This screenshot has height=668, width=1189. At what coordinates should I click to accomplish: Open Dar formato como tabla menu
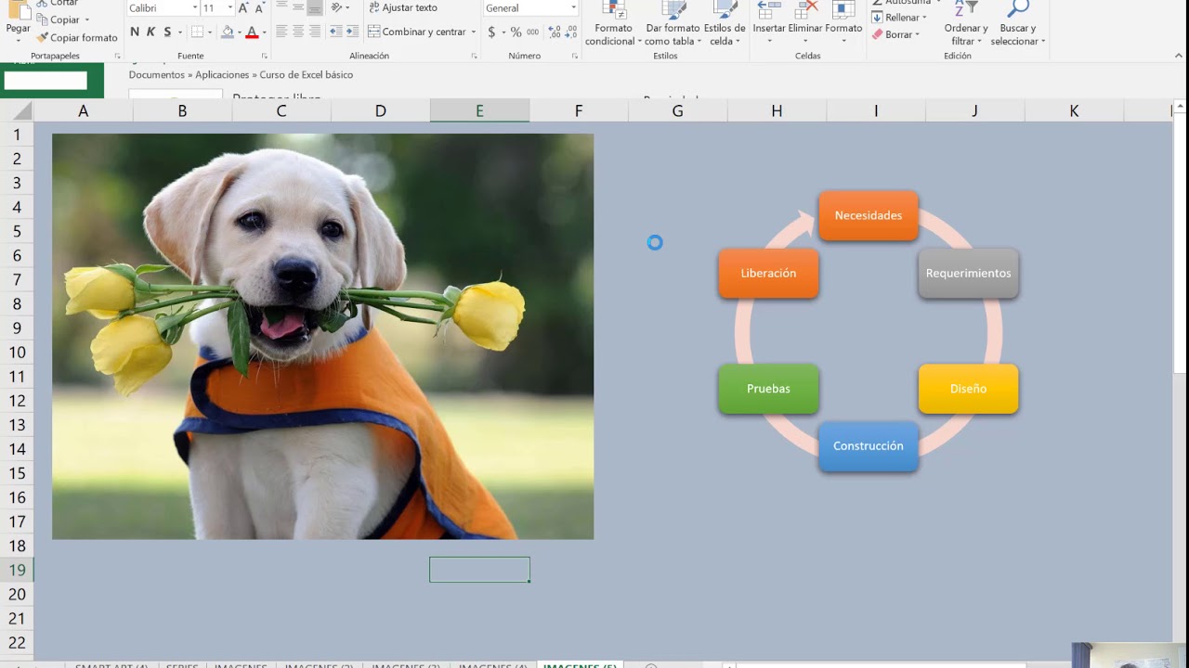(673, 24)
